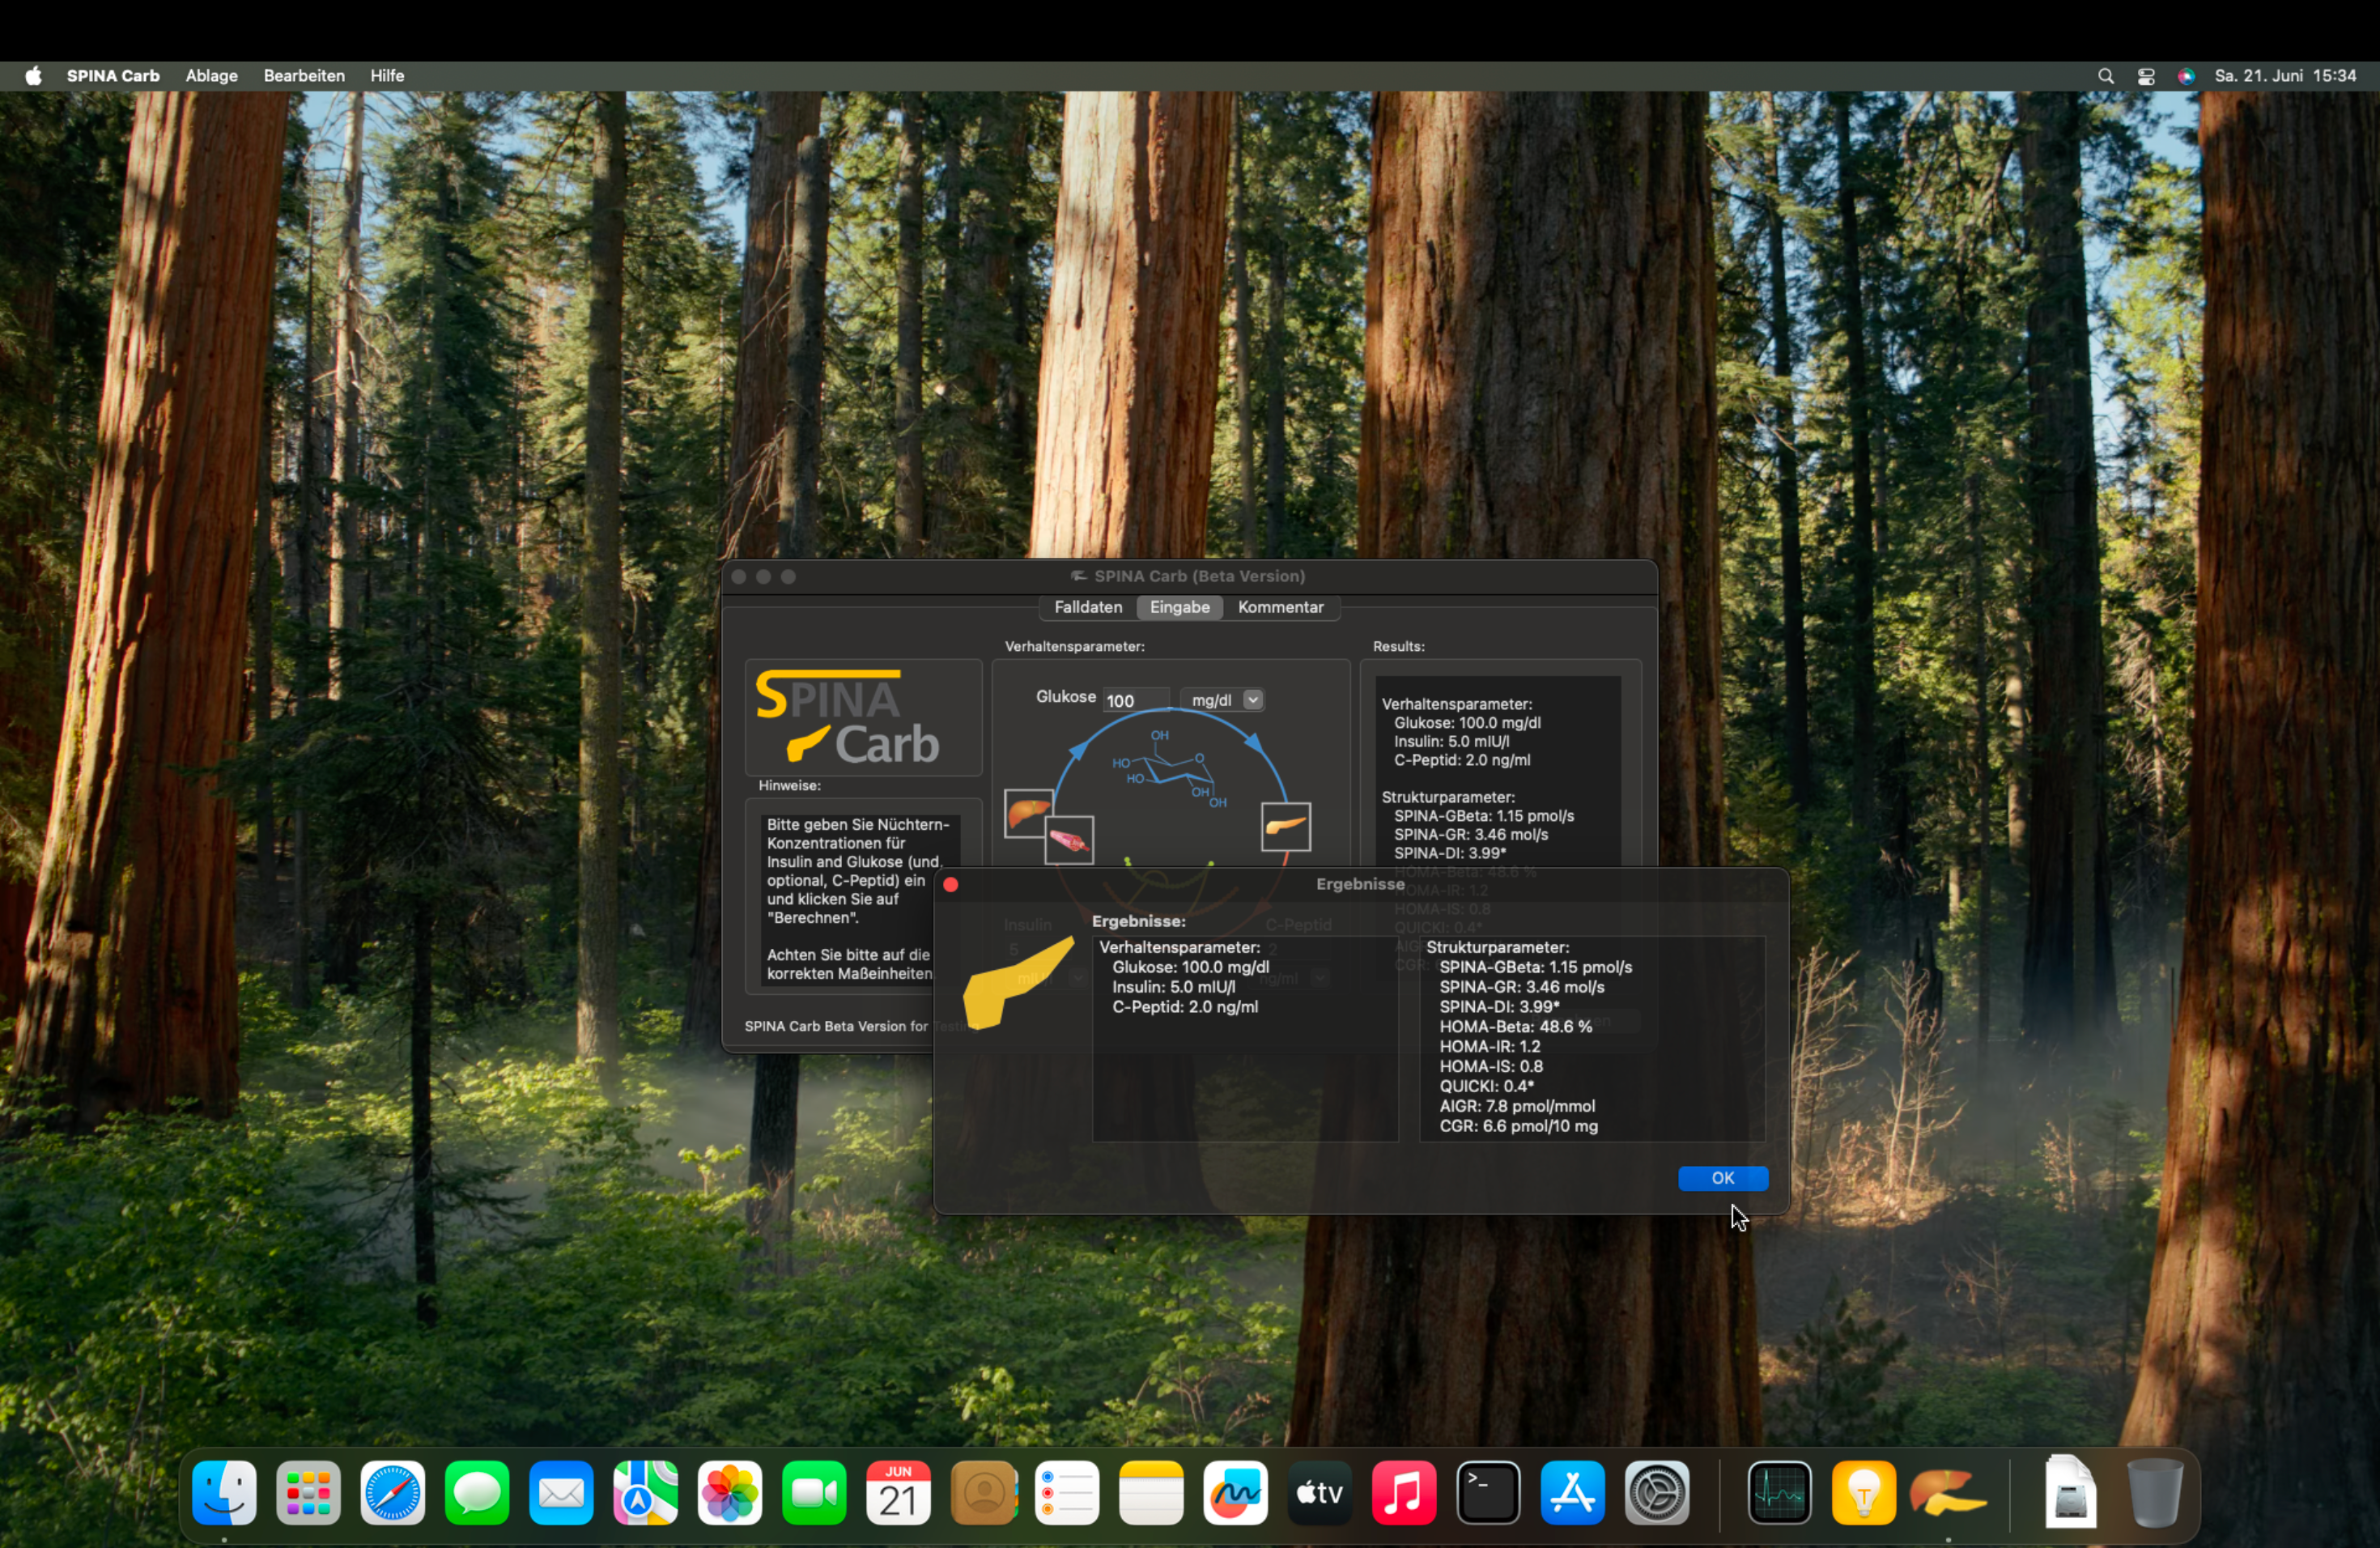
Task: Open Terminal from the Dock
Action: tap(1488, 1493)
